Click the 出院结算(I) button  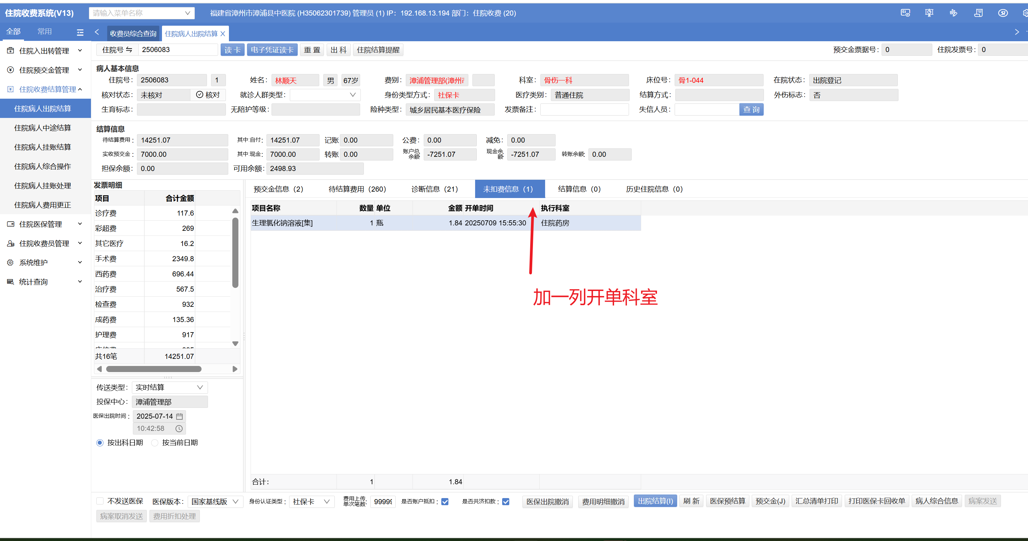pyautogui.click(x=655, y=501)
